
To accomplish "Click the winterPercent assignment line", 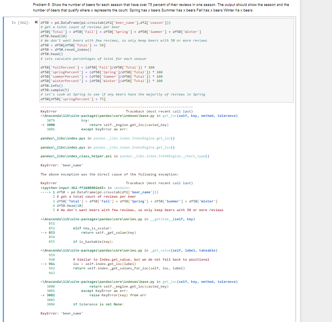I will coord(101,81).
